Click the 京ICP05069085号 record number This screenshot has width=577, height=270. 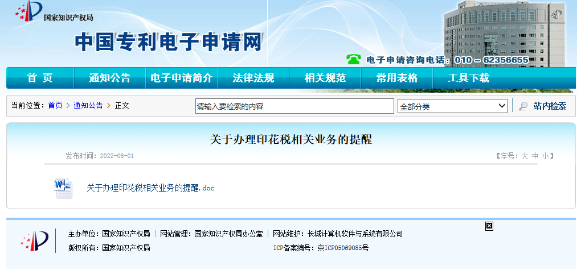(342, 248)
